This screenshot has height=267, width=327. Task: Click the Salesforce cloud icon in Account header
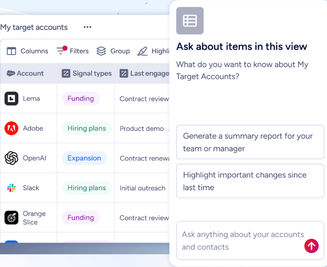click(x=10, y=73)
